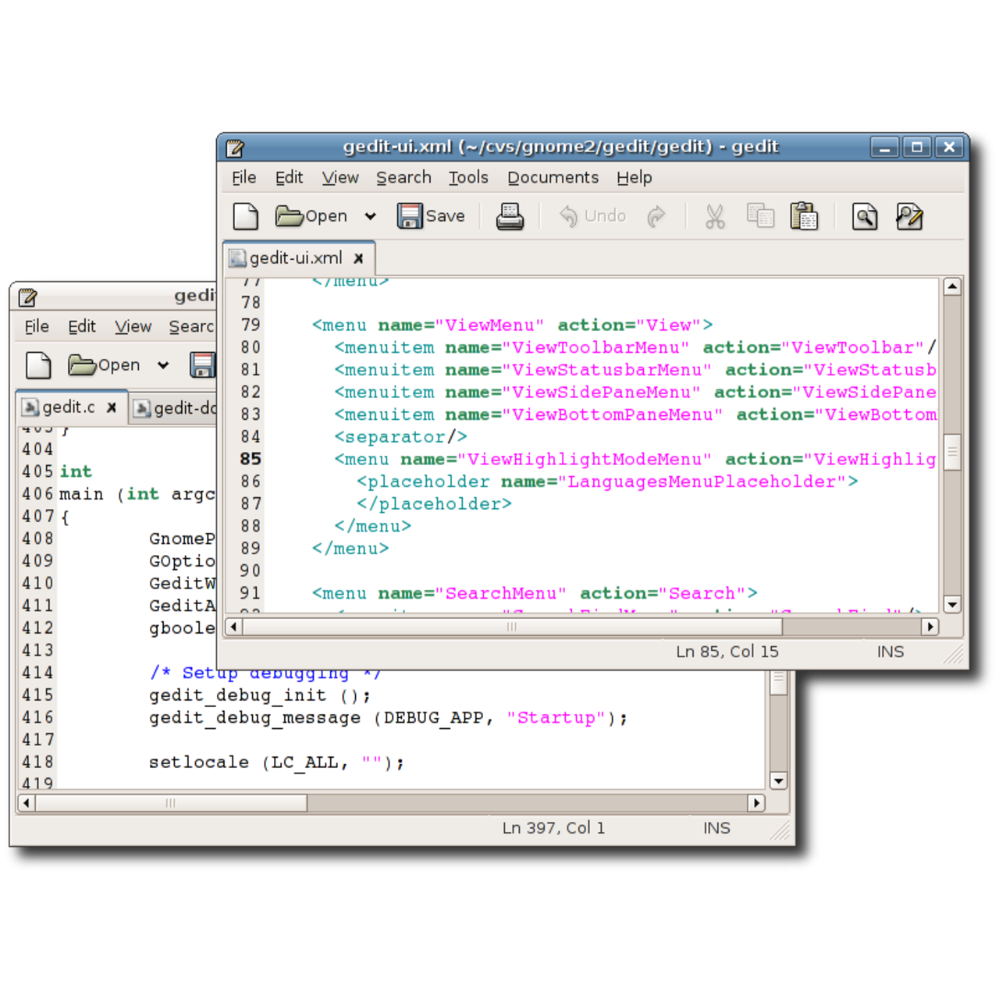Click Open button in back gedit window
The height and width of the screenshot is (999, 999).
click(104, 365)
